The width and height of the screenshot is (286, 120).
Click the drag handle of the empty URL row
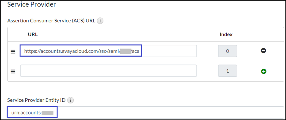tap(13, 71)
